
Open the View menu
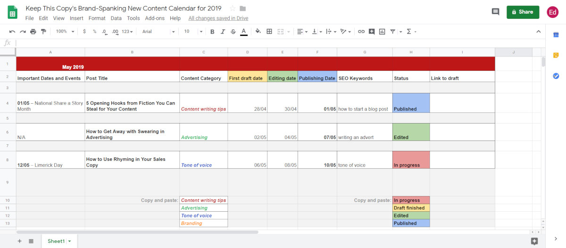[59, 18]
